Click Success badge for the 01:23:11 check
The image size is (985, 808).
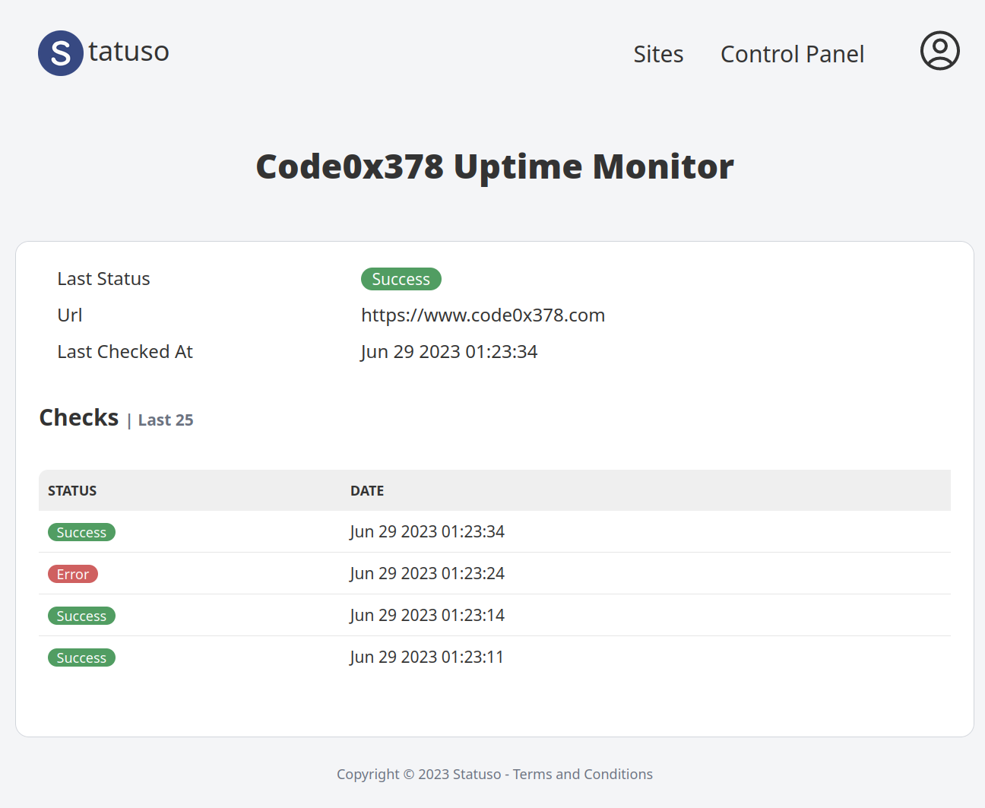pos(81,657)
